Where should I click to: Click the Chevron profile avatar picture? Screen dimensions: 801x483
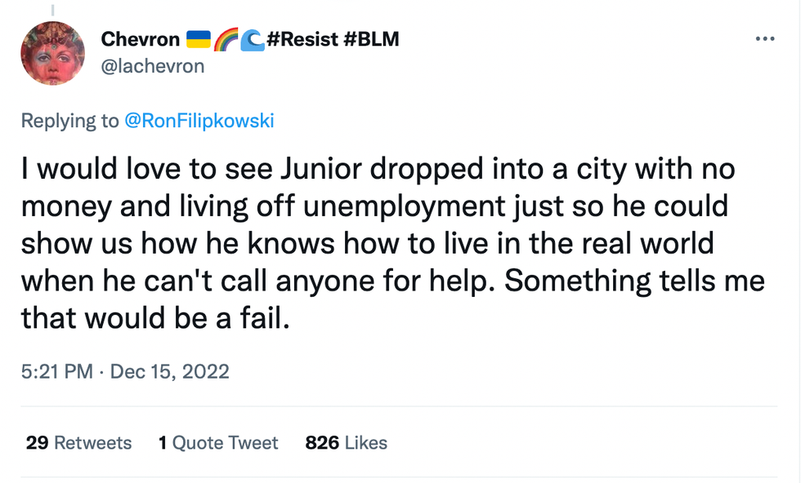pos(53,53)
